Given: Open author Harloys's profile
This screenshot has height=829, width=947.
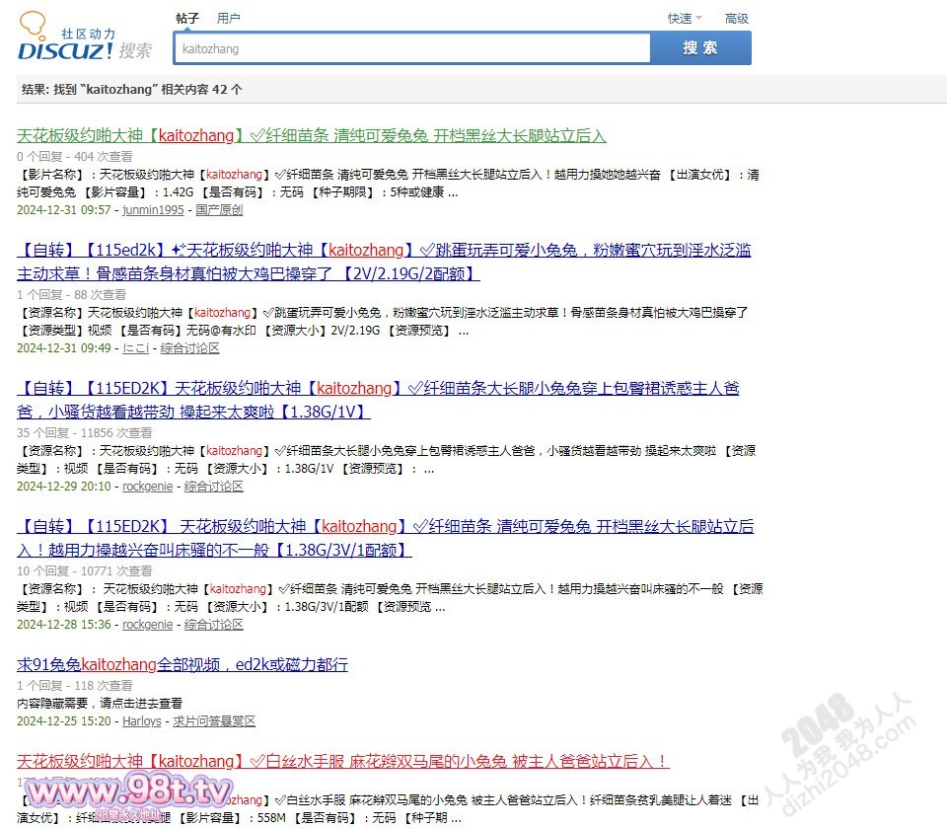Looking at the screenshot, I should pyautogui.click(x=142, y=721).
